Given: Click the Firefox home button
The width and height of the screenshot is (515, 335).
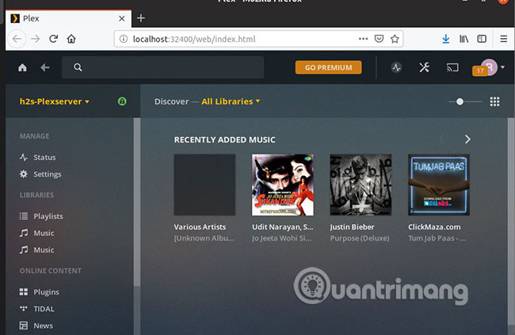Looking at the screenshot, I should pos(71,39).
